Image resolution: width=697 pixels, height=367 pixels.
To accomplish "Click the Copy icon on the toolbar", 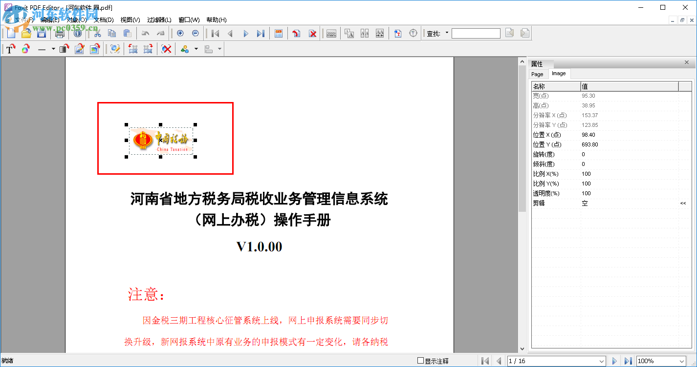I will tap(112, 33).
